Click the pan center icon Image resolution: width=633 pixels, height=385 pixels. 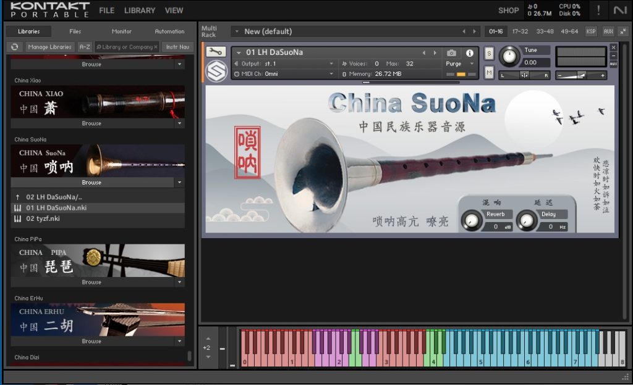tap(524, 75)
